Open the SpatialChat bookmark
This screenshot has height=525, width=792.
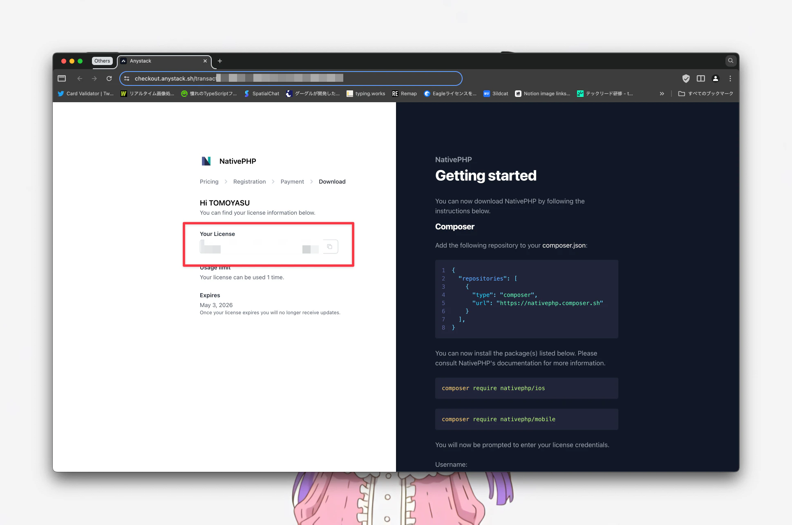(x=262, y=94)
